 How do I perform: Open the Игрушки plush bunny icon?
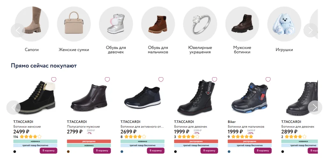pos(284,24)
